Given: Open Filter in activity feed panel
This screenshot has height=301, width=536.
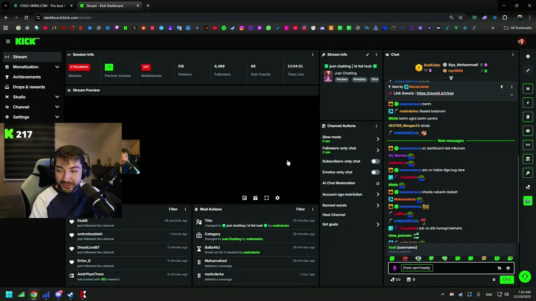Looking at the screenshot, I should (173, 209).
